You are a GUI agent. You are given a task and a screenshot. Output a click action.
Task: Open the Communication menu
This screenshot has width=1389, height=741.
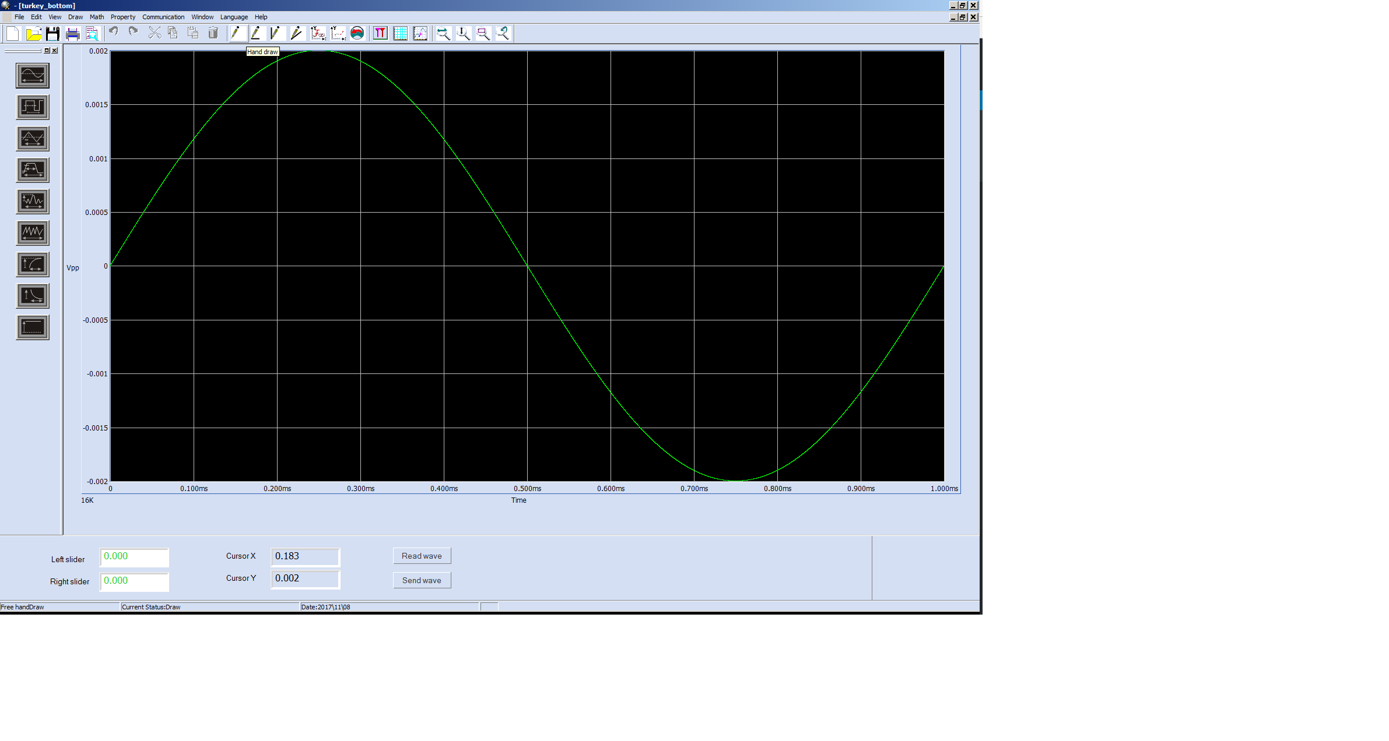pyautogui.click(x=163, y=17)
